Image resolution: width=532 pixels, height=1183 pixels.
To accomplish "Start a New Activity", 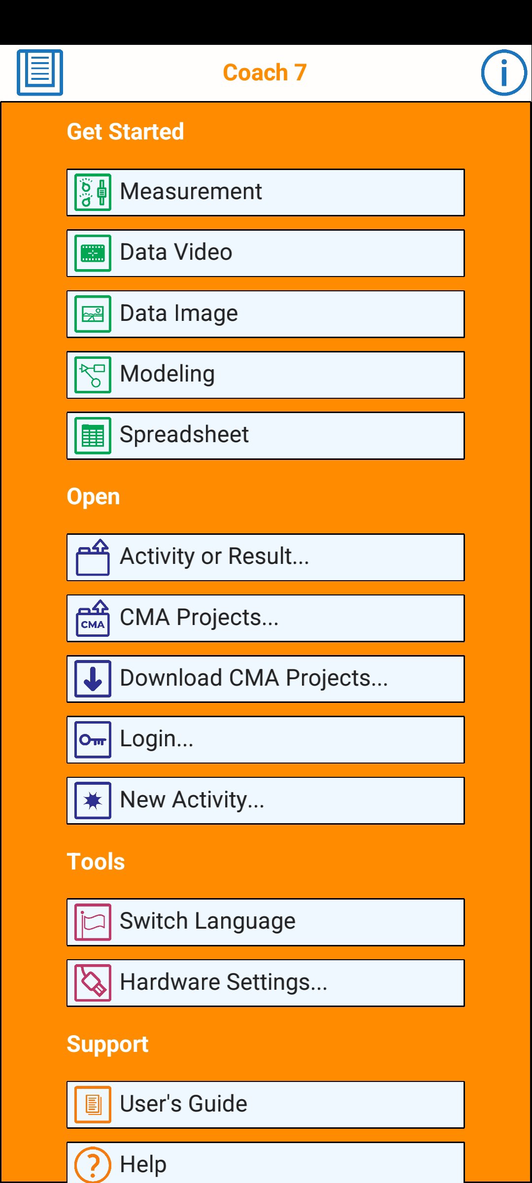I will (x=265, y=800).
